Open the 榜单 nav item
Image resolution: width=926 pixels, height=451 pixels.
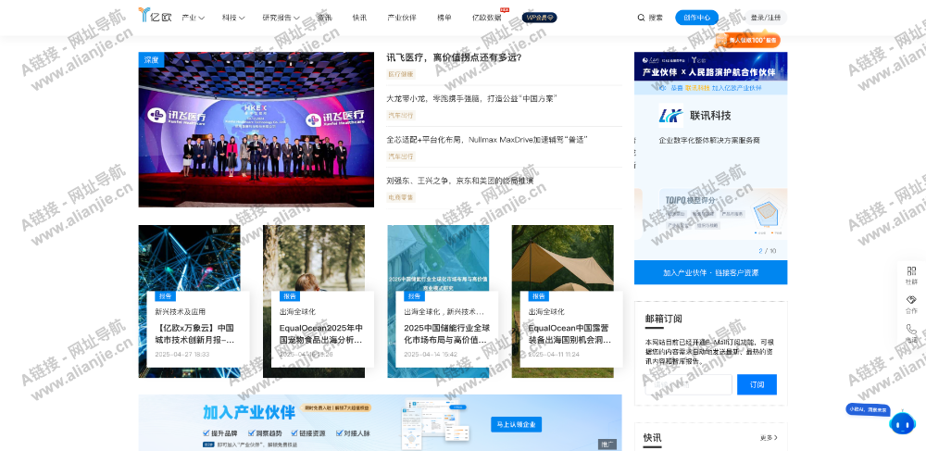click(x=444, y=18)
